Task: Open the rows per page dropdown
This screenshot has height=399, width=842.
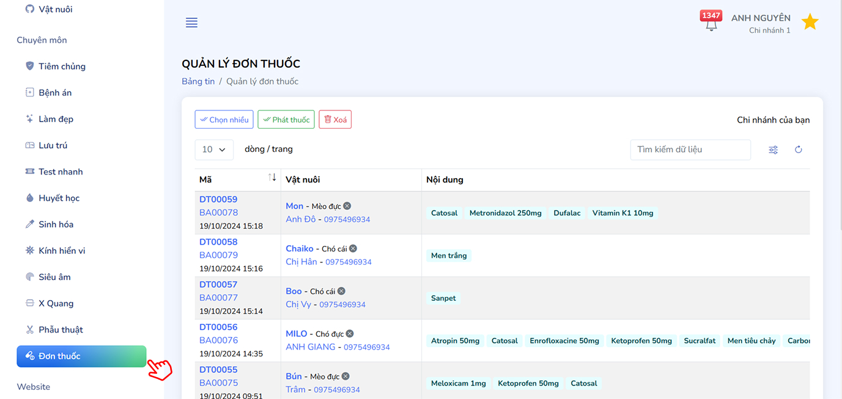Action: click(214, 149)
